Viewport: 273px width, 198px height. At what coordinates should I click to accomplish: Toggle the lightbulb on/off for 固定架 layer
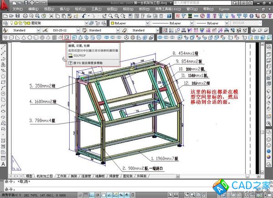tap(12, 23)
